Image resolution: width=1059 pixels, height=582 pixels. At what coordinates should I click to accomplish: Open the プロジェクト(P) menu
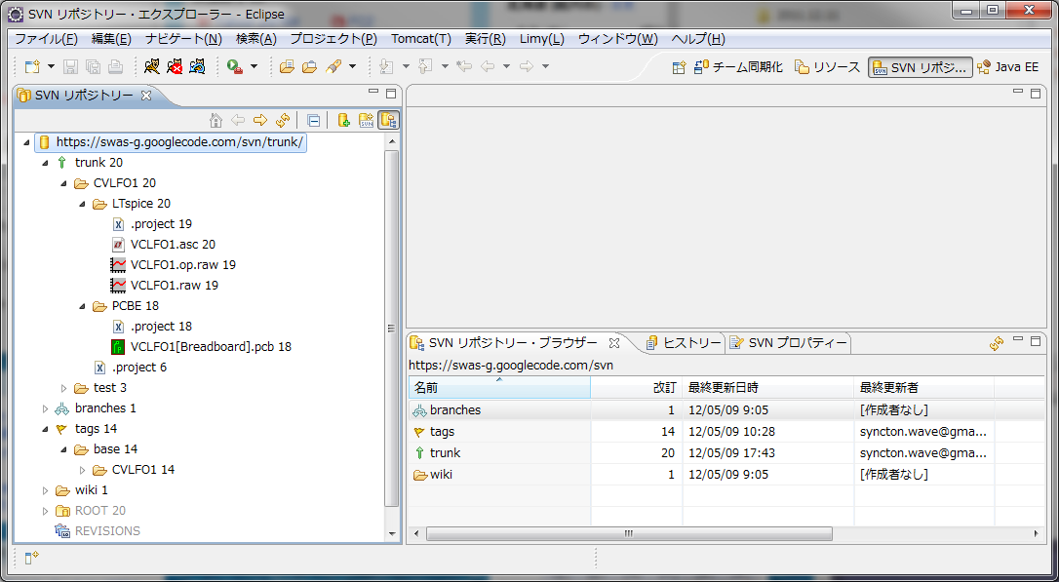(333, 38)
